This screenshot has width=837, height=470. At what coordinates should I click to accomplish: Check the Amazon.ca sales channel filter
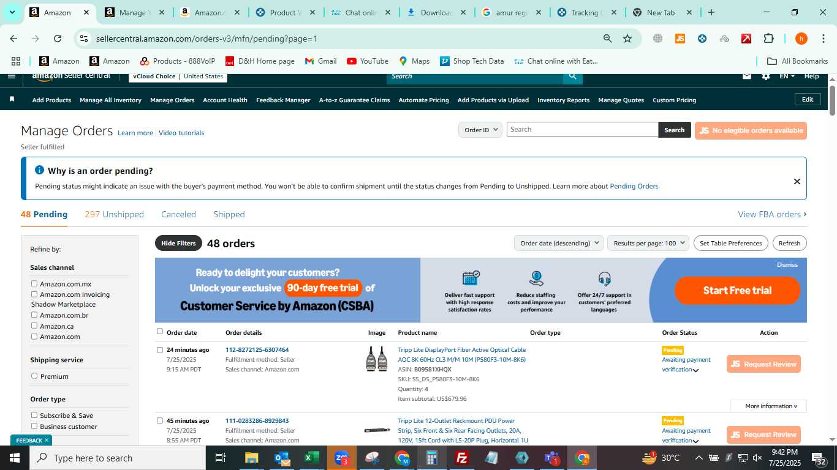pyautogui.click(x=34, y=326)
